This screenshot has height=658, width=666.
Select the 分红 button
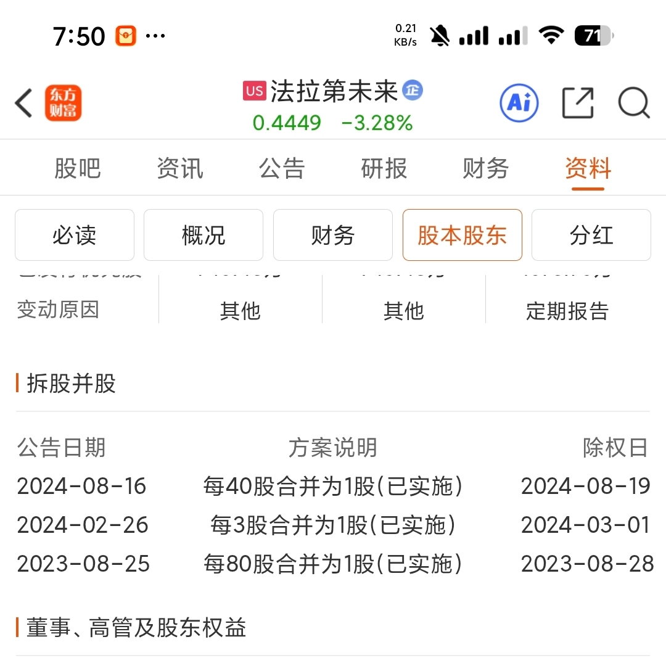tap(591, 235)
